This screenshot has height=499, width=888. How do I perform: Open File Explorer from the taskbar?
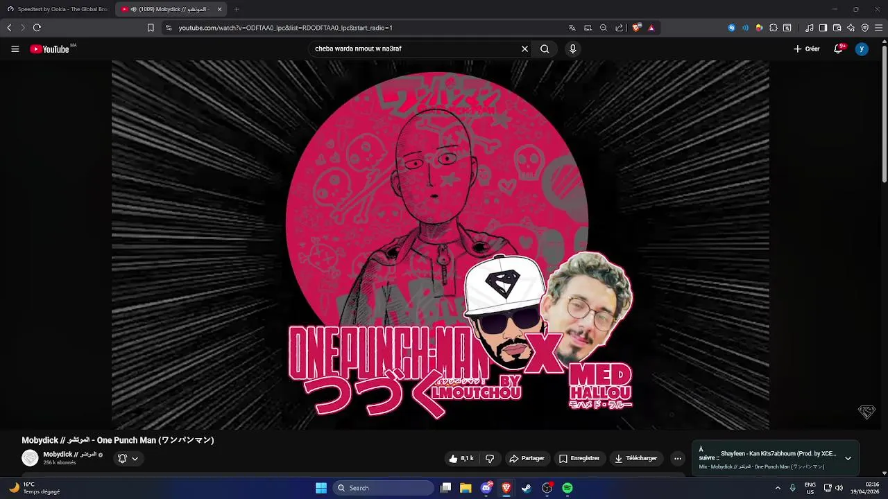point(466,488)
